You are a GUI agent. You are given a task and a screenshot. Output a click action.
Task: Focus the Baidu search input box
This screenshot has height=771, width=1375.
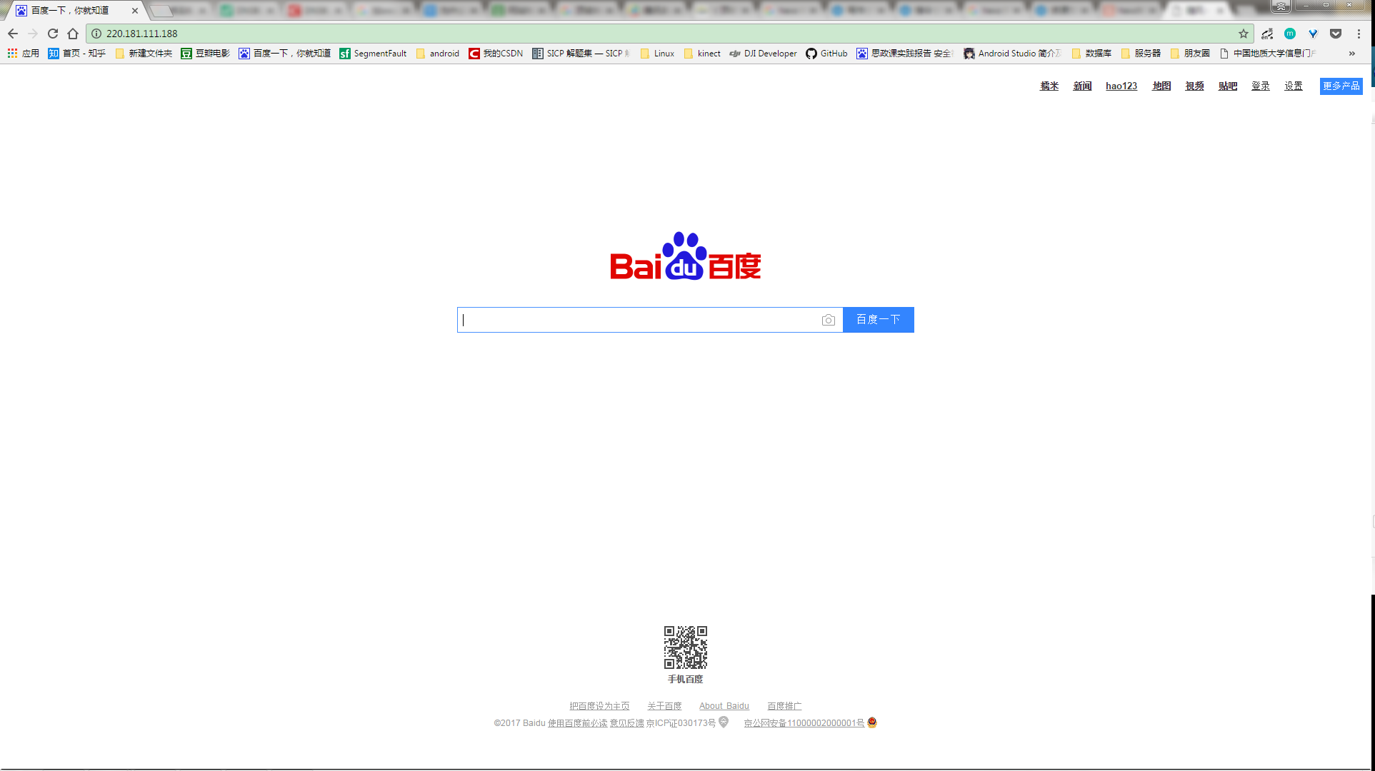coord(636,320)
